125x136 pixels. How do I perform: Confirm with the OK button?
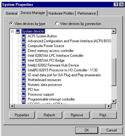tap(87, 130)
